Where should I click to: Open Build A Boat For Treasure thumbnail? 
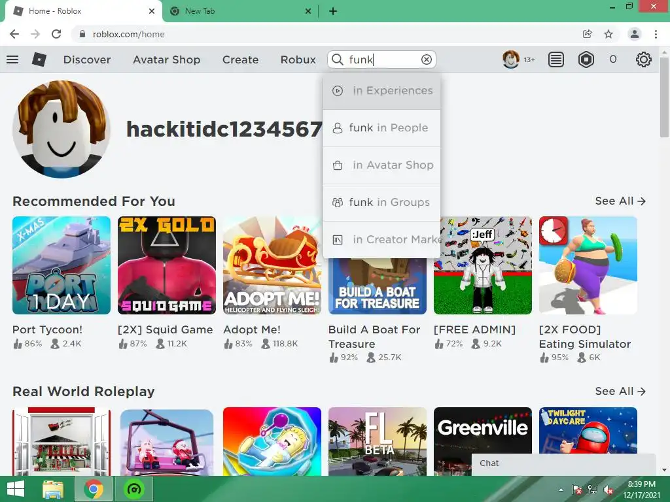(x=378, y=286)
